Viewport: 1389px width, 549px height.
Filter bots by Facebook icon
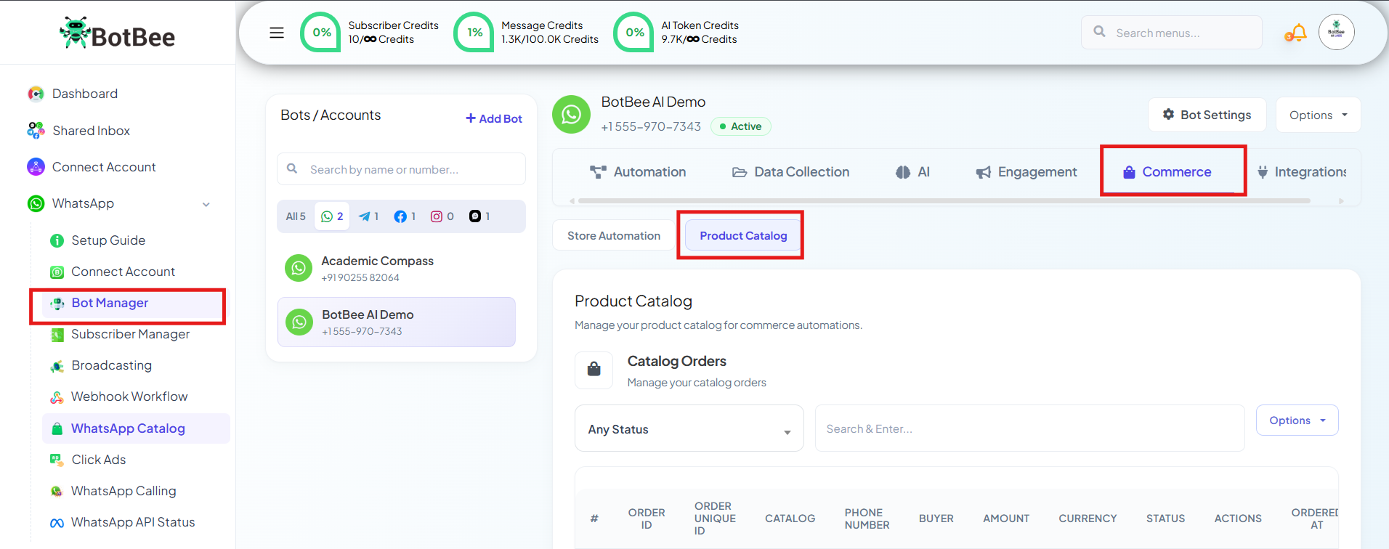[x=400, y=216]
